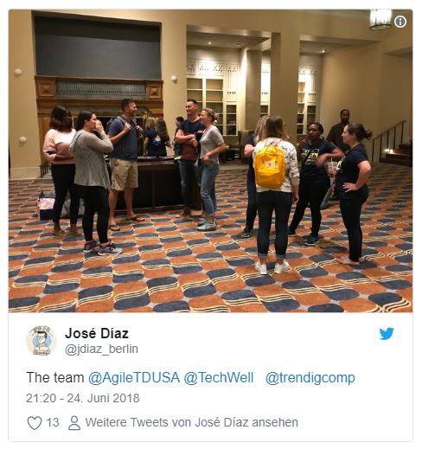Click the staircase railing in the photo
422x449 pixels.
(389, 141)
